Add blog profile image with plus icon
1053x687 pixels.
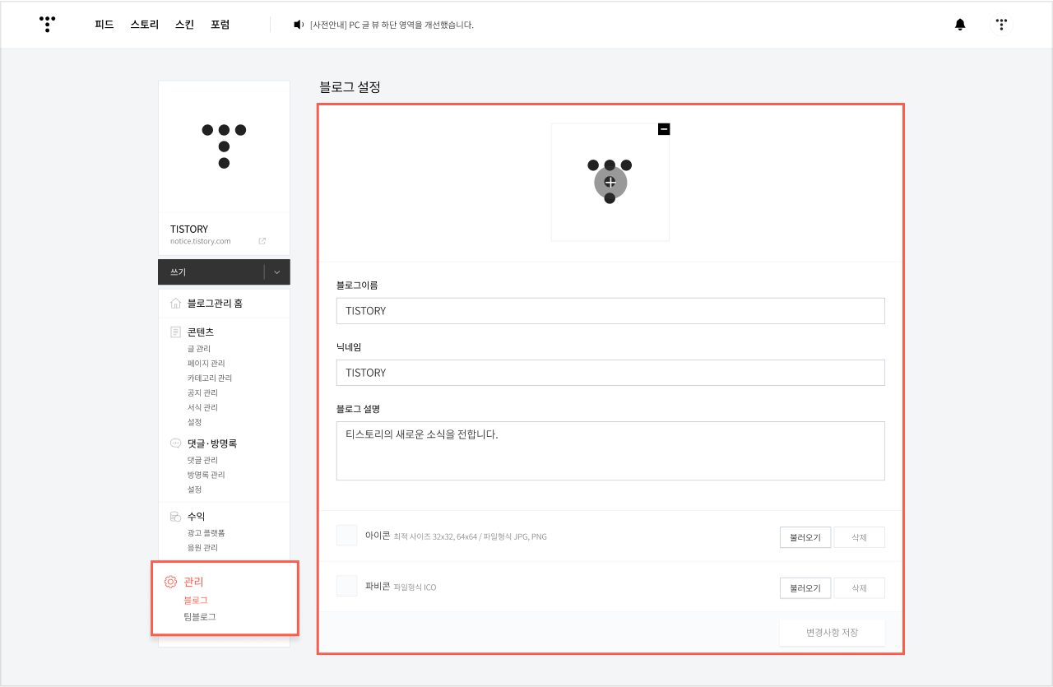(610, 182)
